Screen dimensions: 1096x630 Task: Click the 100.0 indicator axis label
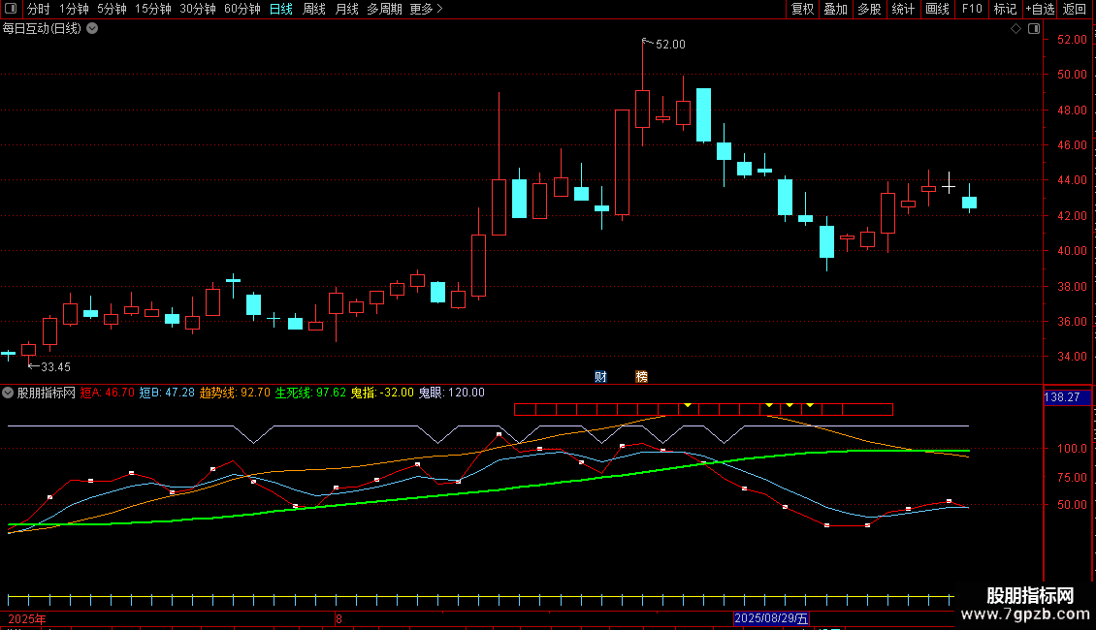pyautogui.click(x=1072, y=449)
